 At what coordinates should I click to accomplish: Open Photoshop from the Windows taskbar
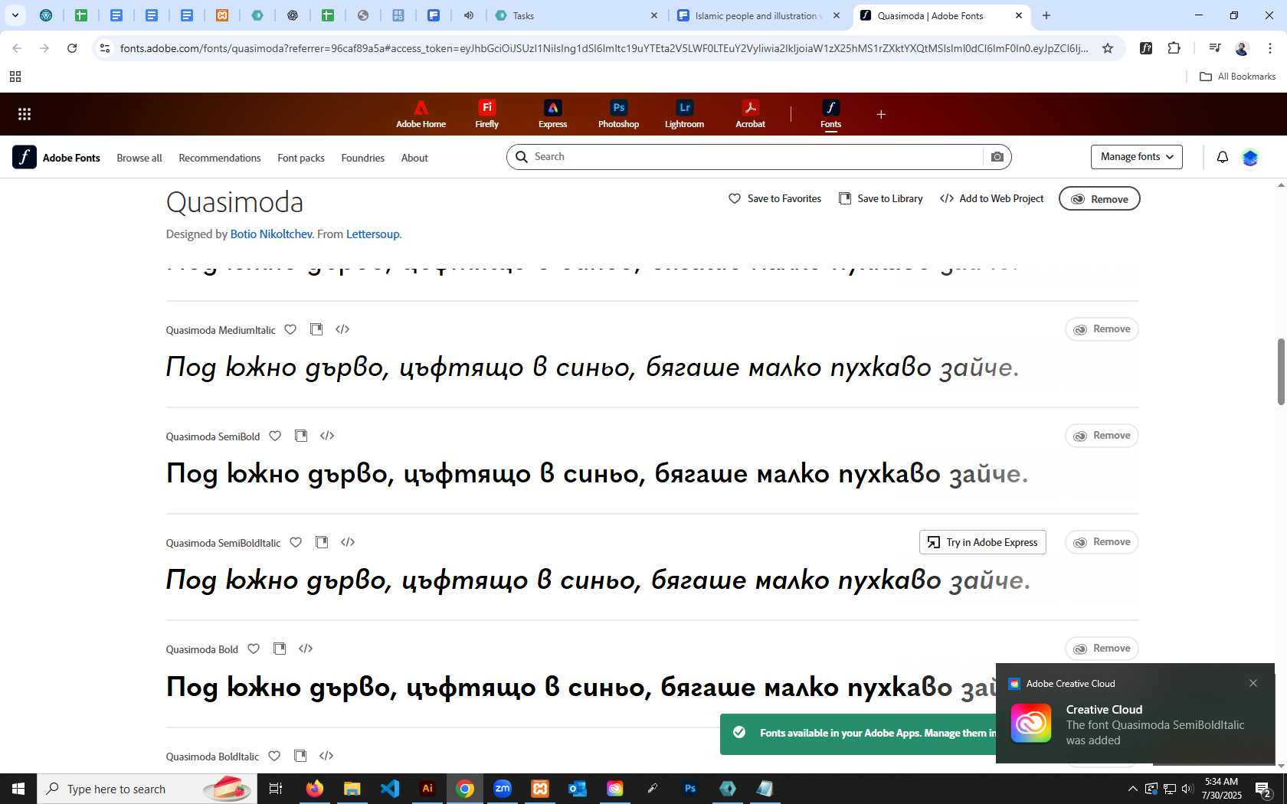point(690,789)
